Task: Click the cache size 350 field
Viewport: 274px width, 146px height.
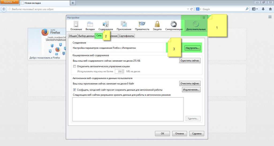Action: (x=119, y=71)
